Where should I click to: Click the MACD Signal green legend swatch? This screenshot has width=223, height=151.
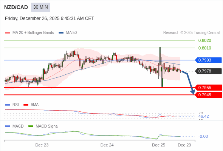point(31,126)
